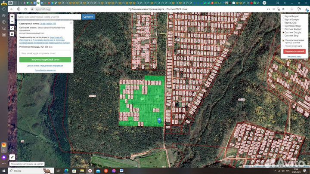Open the cadastral number link
The width and height of the screenshot is (310, 174).
48,24
